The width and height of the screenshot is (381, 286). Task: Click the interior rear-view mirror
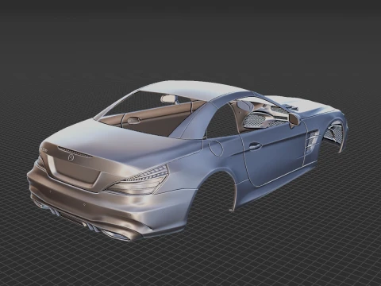[x=168, y=99]
